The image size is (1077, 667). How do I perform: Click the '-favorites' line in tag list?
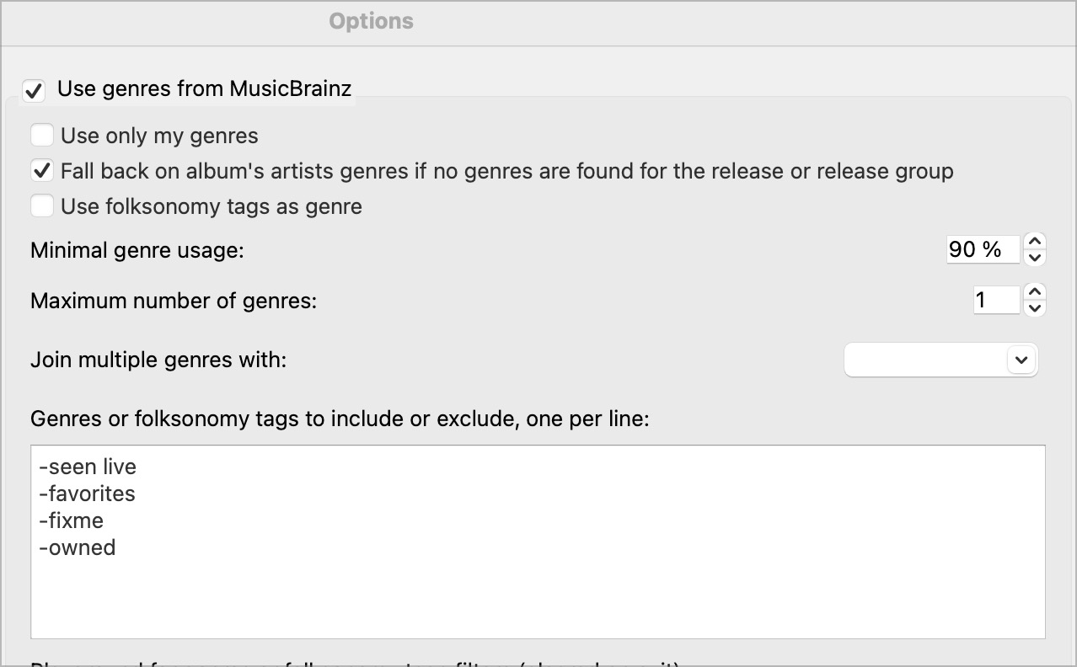tap(88, 494)
